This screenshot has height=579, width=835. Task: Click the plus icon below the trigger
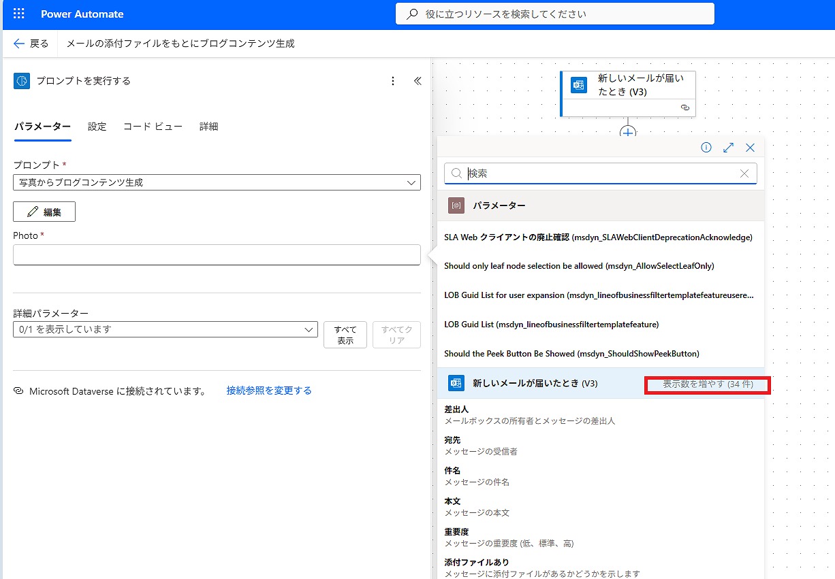(x=628, y=132)
